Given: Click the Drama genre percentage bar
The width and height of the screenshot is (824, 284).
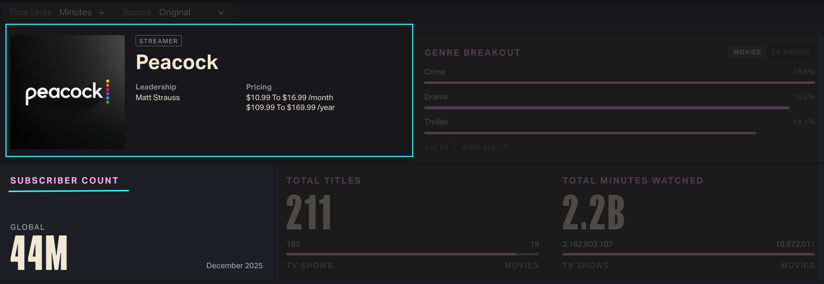Looking at the screenshot, I should pyautogui.click(x=606, y=108).
